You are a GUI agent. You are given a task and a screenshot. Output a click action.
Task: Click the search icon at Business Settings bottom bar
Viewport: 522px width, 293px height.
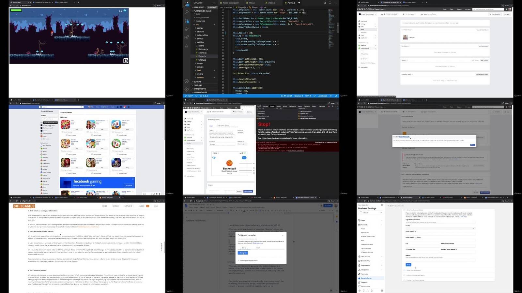[368, 290]
